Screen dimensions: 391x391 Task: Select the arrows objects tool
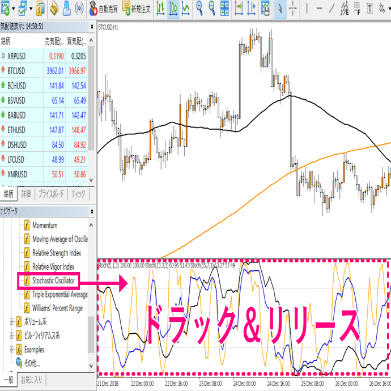381,8
